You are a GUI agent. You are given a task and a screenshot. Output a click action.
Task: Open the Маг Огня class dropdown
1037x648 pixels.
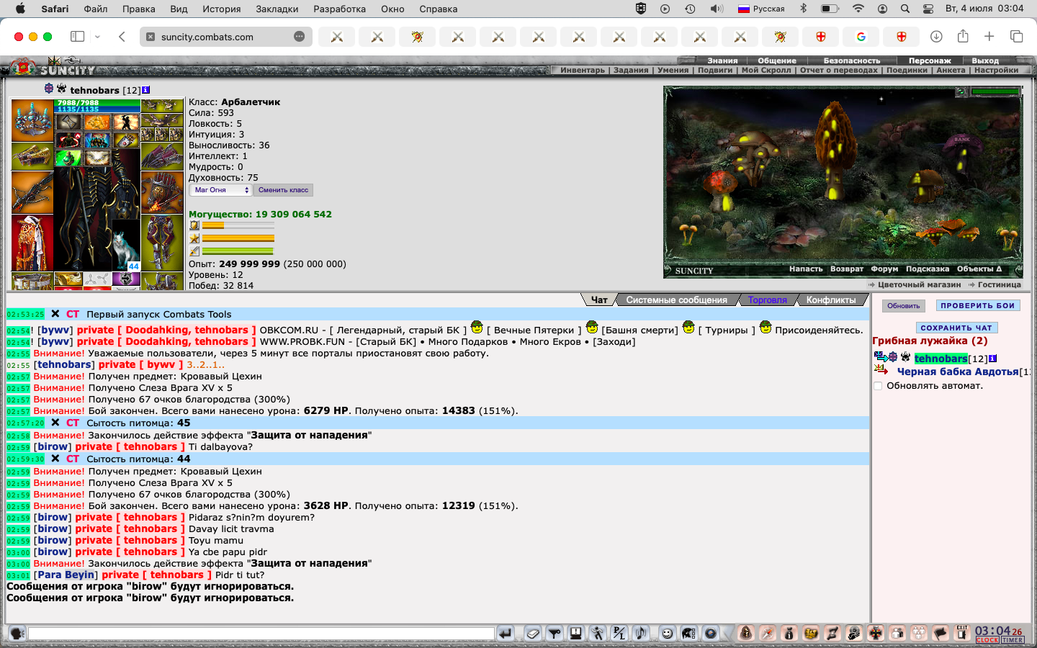220,190
